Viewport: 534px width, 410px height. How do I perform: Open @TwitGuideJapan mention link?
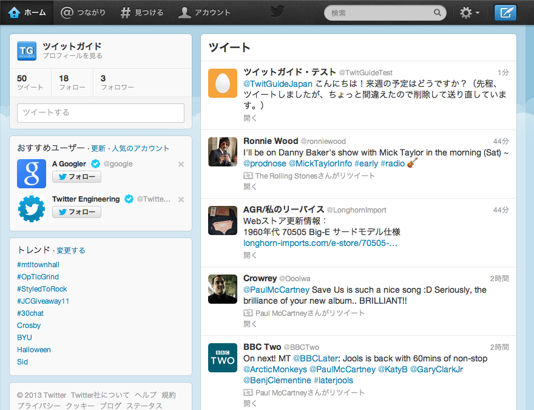(x=278, y=84)
